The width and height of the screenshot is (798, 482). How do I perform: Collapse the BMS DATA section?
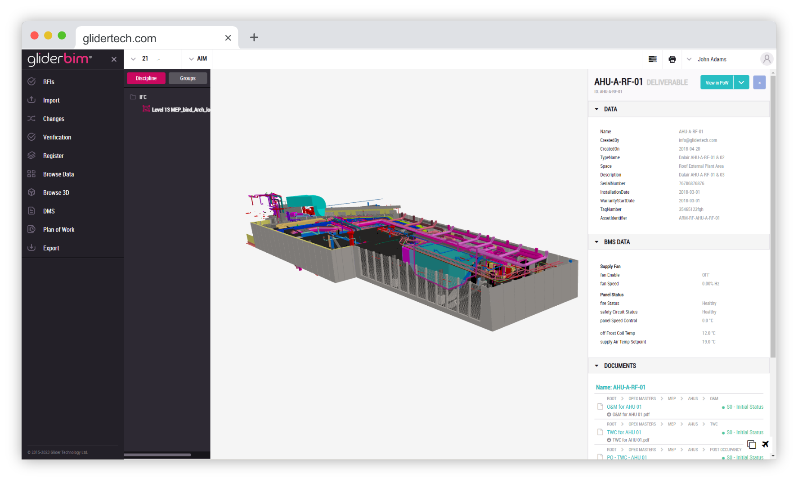click(597, 242)
